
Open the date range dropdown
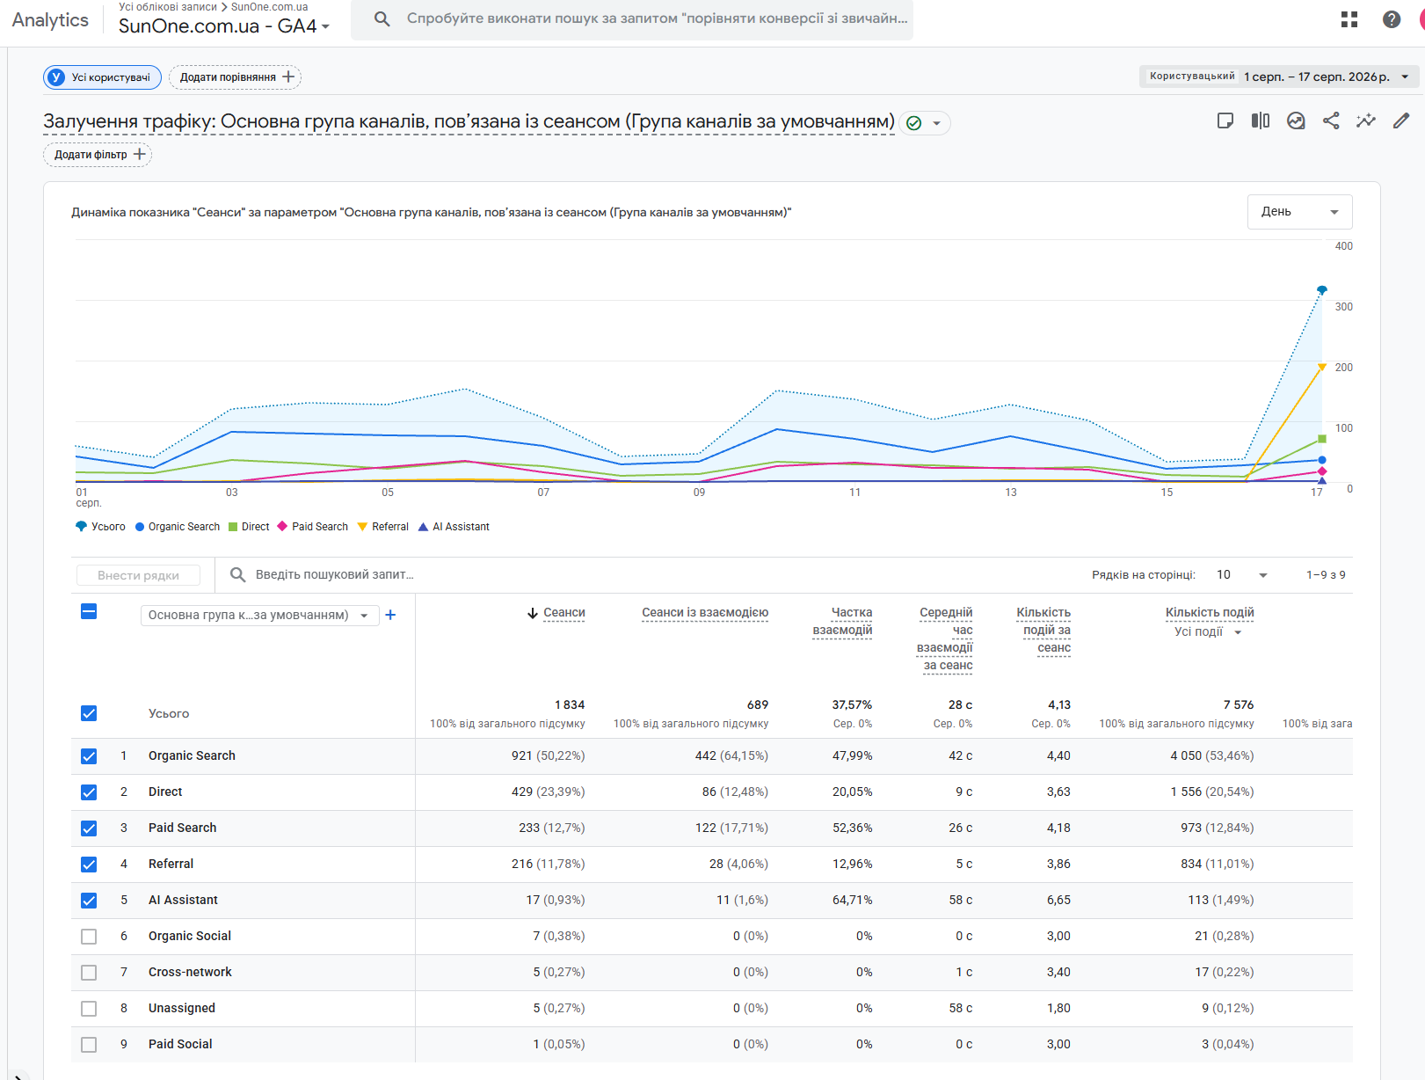coord(1279,77)
